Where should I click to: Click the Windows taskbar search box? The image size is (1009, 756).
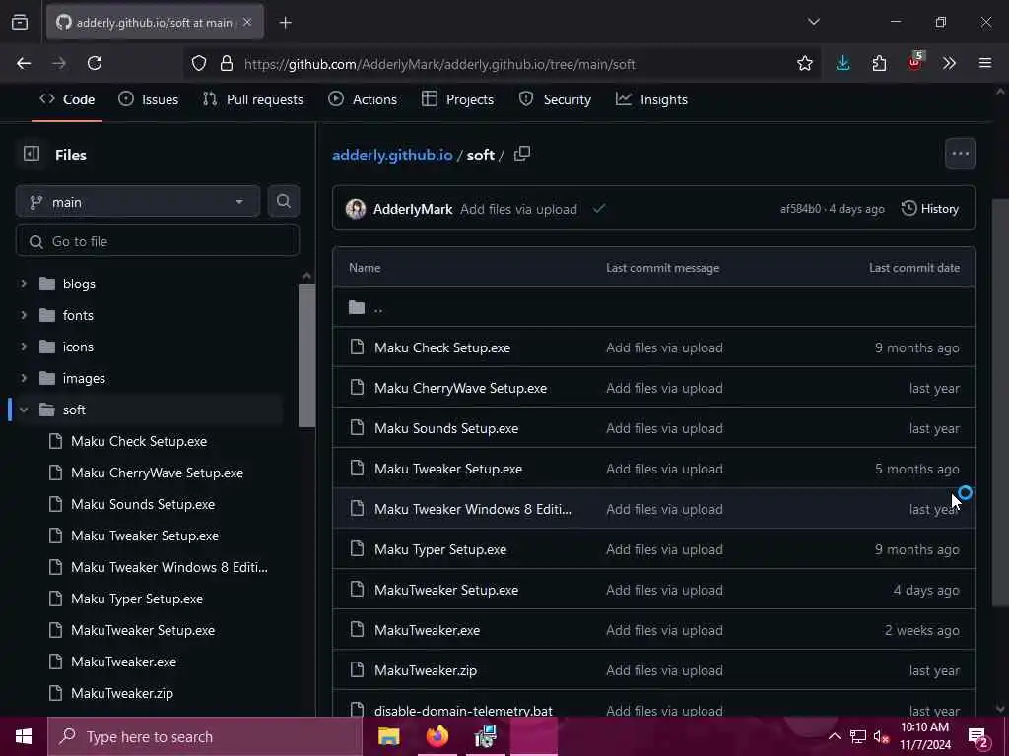(205, 736)
